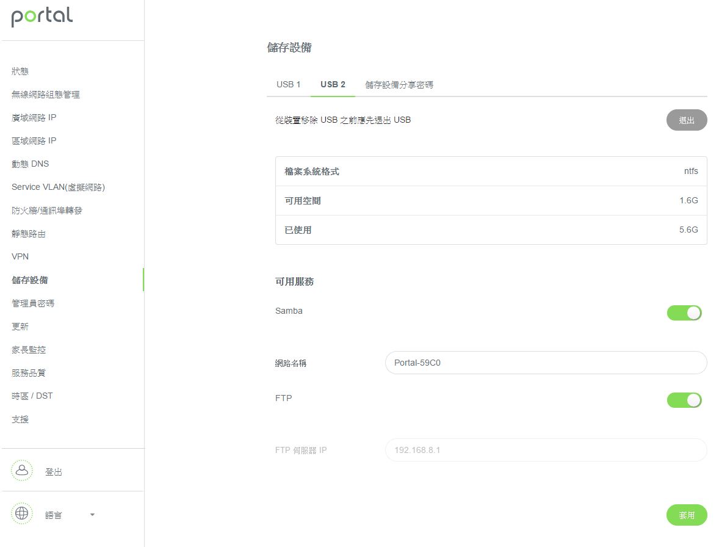
Task: Click the 登出 logout link
Action: pyautogui.click(x=53, y=472)
